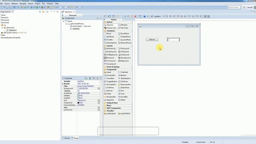The height and width of the screenshot is (144, 256).
Task: Select JTextField component in Palette
Action: (x=123, y=72)
